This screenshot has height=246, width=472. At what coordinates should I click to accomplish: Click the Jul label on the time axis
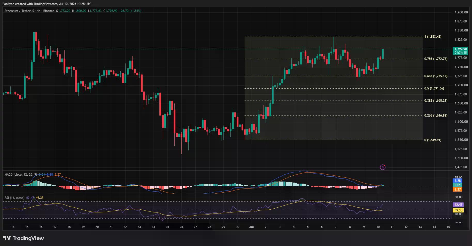(x=252, y=227)
